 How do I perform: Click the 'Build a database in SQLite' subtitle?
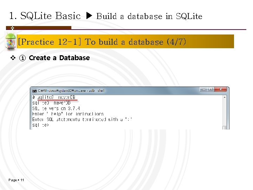[x=149, y=16]
